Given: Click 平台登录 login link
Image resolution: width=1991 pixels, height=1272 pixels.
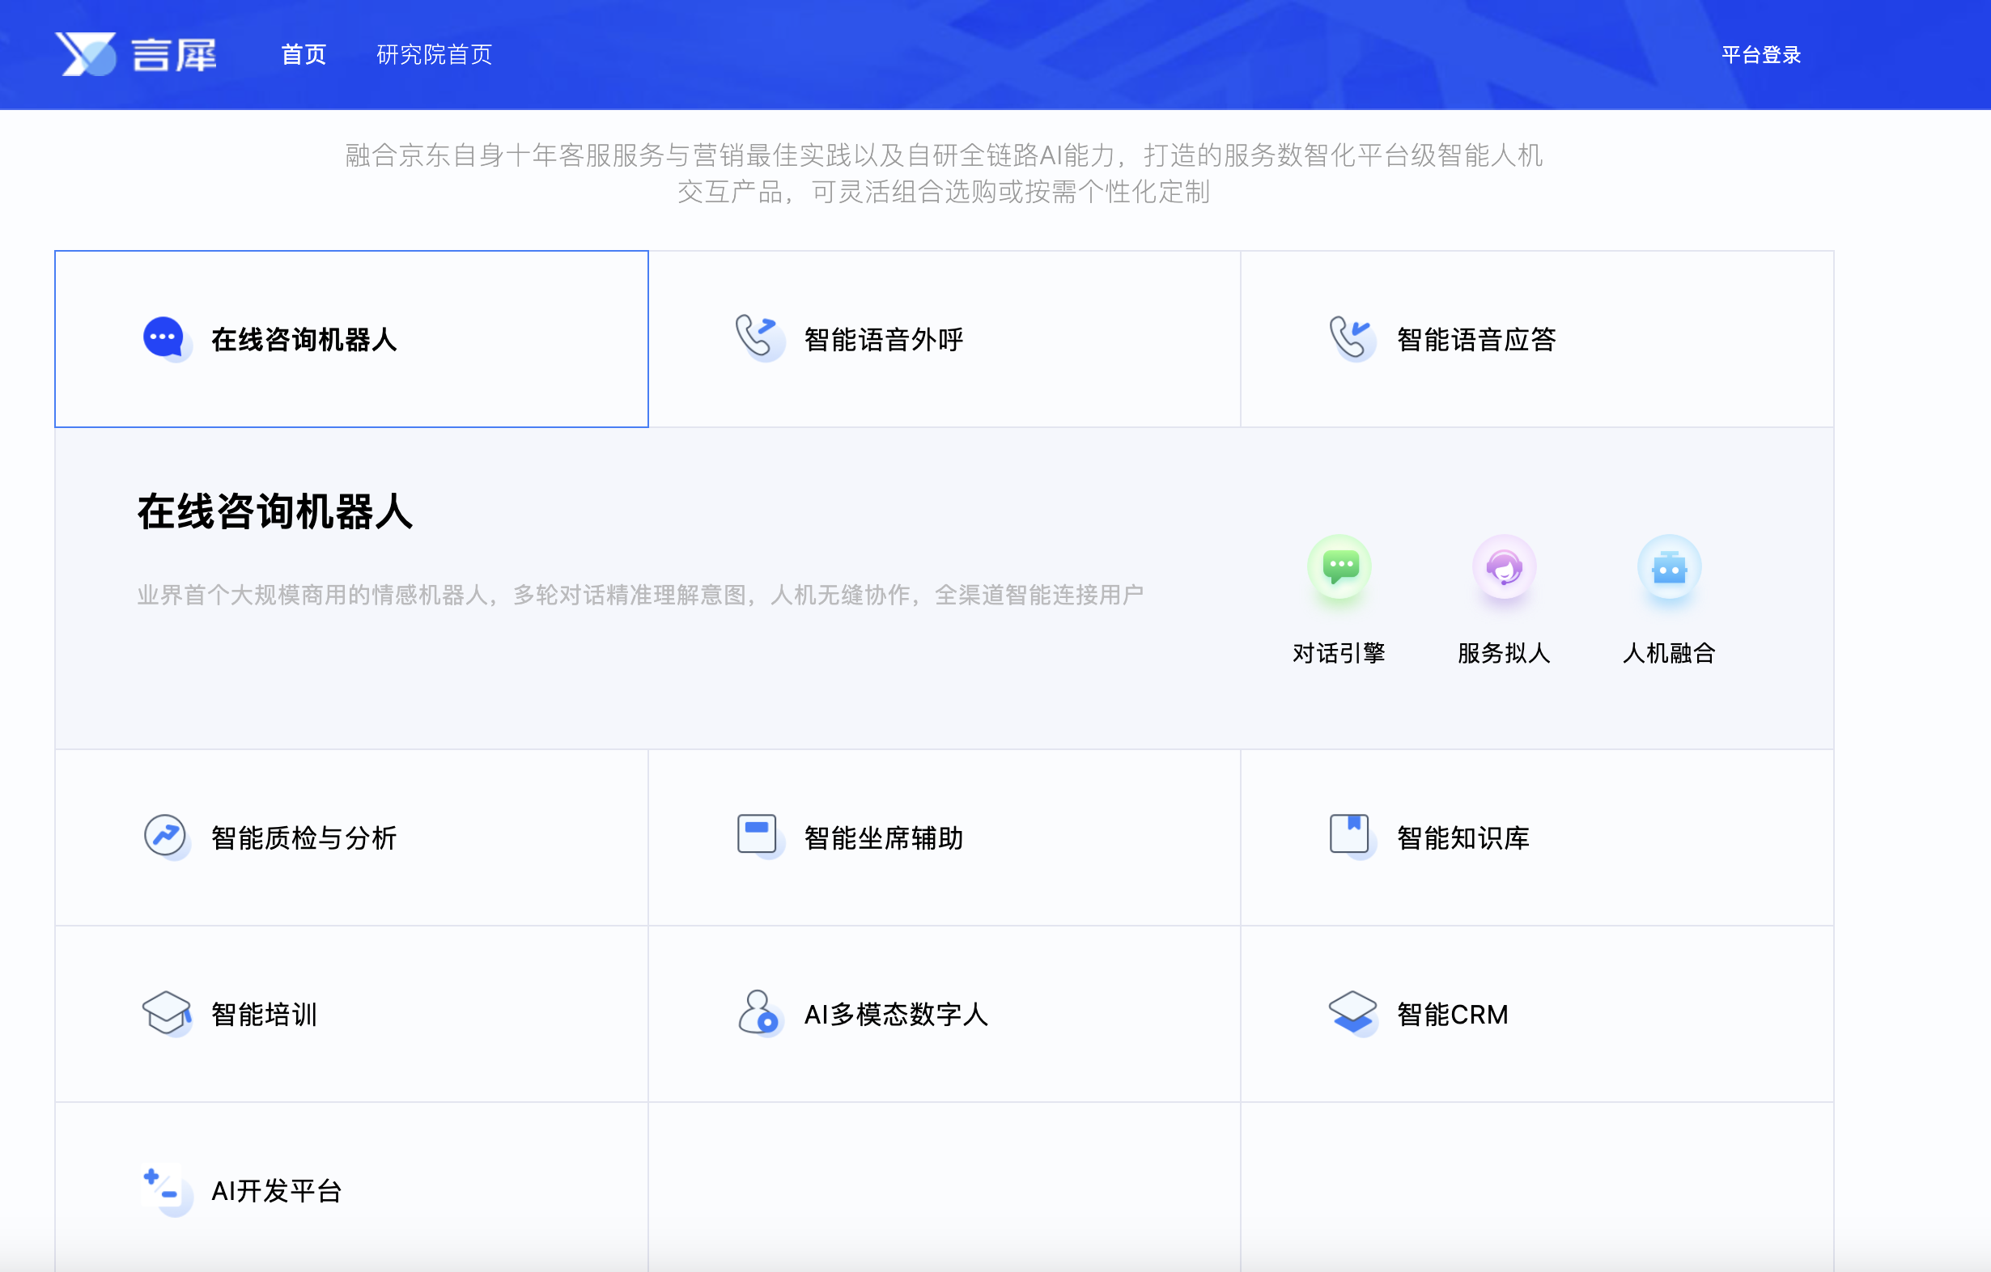Looking at the screenshot, I should click(1760, 54).
